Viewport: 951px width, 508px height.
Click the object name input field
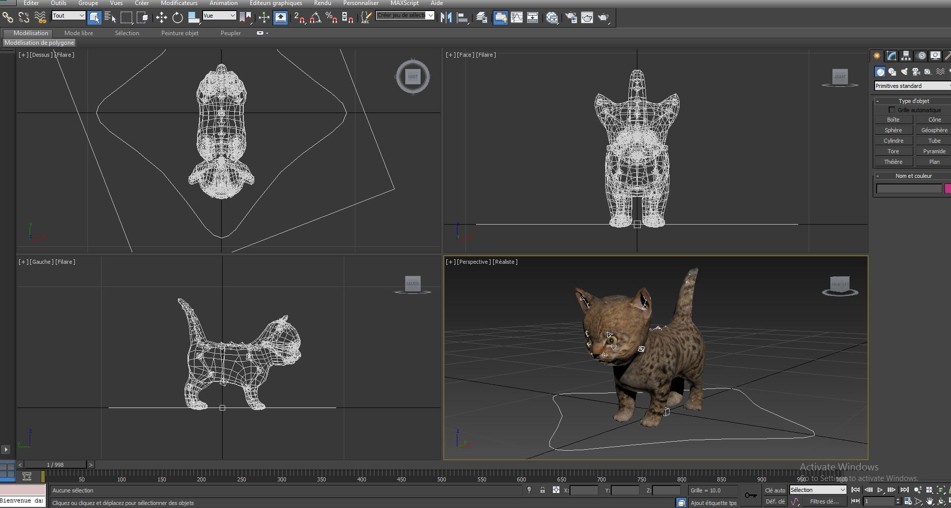tap(909, 188)
